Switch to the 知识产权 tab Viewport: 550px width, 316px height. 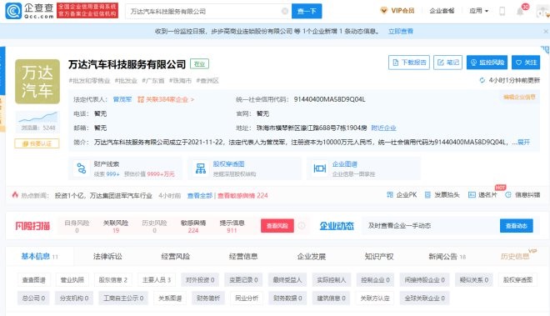pyautogui.click(x=379, y=256)
